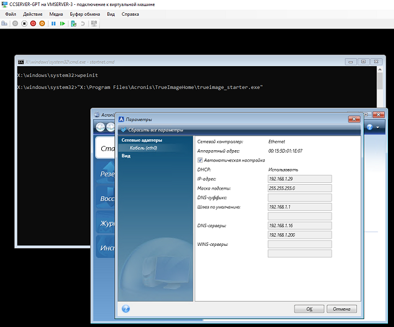The width and height of the screenshot is (394, 327).
Task: Open the Действие menu
Action: click(x=32, y=13)
